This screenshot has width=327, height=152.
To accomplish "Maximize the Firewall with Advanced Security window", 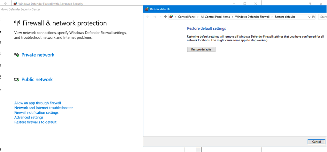I will (x=245, y=4).
